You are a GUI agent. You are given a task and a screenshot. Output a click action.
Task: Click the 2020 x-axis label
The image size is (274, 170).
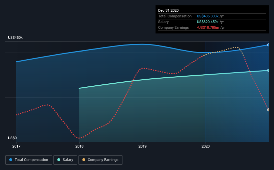click(206, 146)
